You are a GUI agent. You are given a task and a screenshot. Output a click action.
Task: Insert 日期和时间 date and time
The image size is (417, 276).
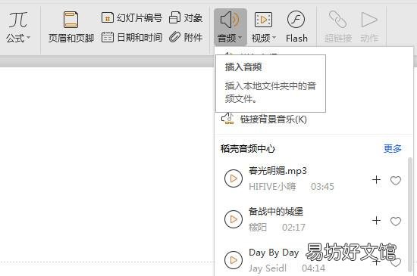pyautogui.click(x=132, y=37)
